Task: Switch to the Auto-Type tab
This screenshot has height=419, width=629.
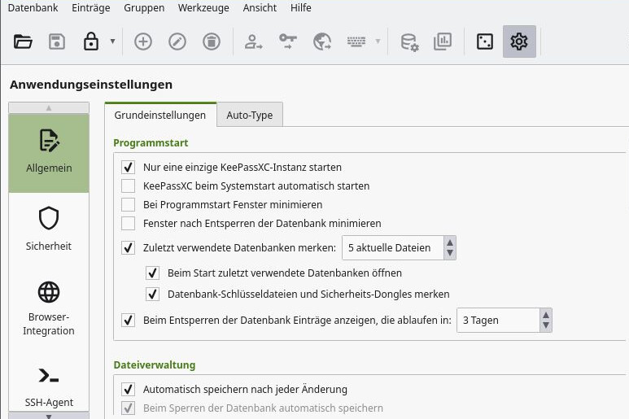Action: tap(249, 116)
